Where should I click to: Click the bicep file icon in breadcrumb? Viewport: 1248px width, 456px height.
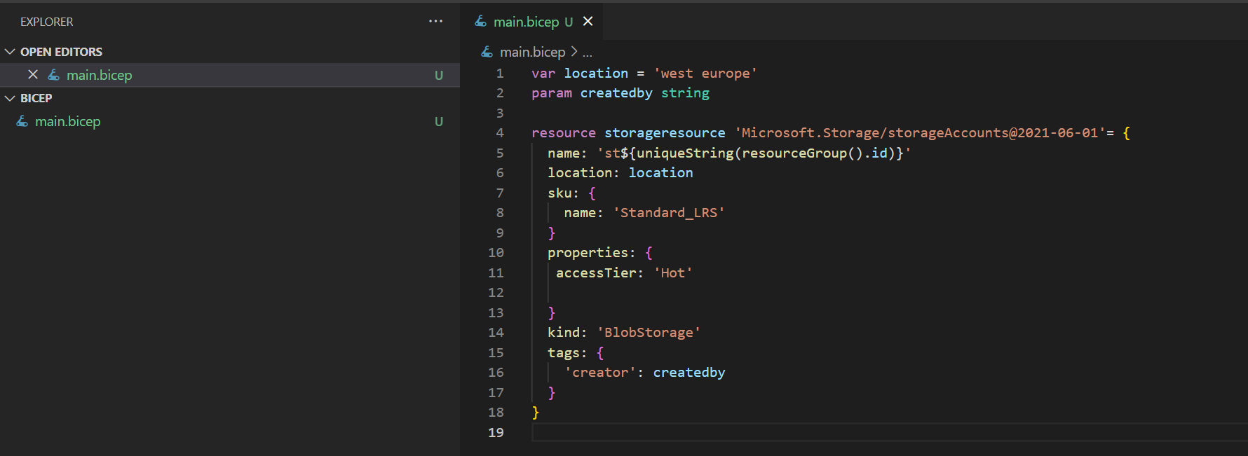(487, 52)
